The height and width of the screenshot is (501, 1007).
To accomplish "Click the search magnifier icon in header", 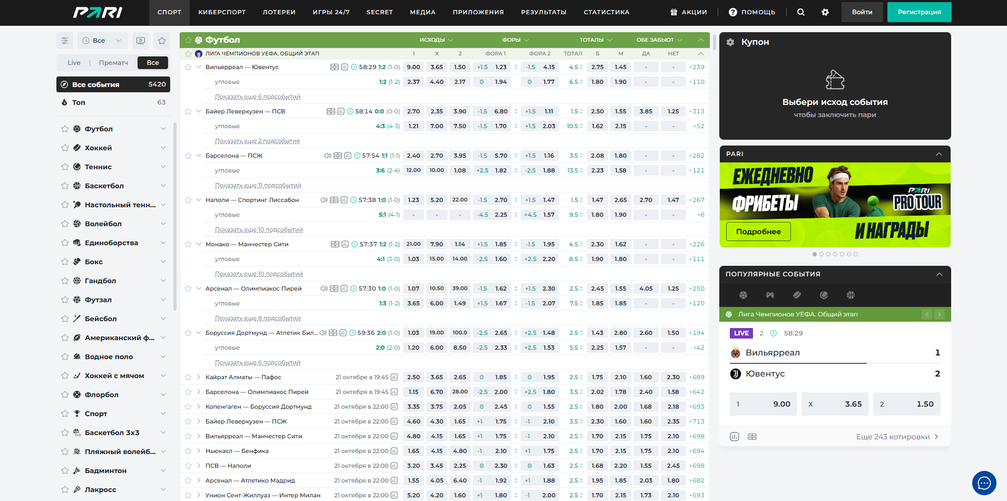I will (x=800, y=12).
